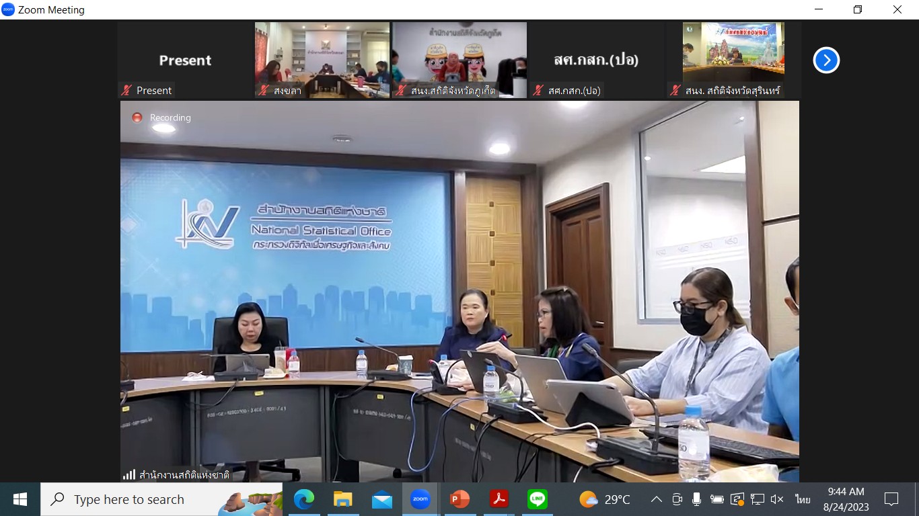Open the Windows Start menu
The height and width of the screenshot is (516, 919).
coord(20,499)
